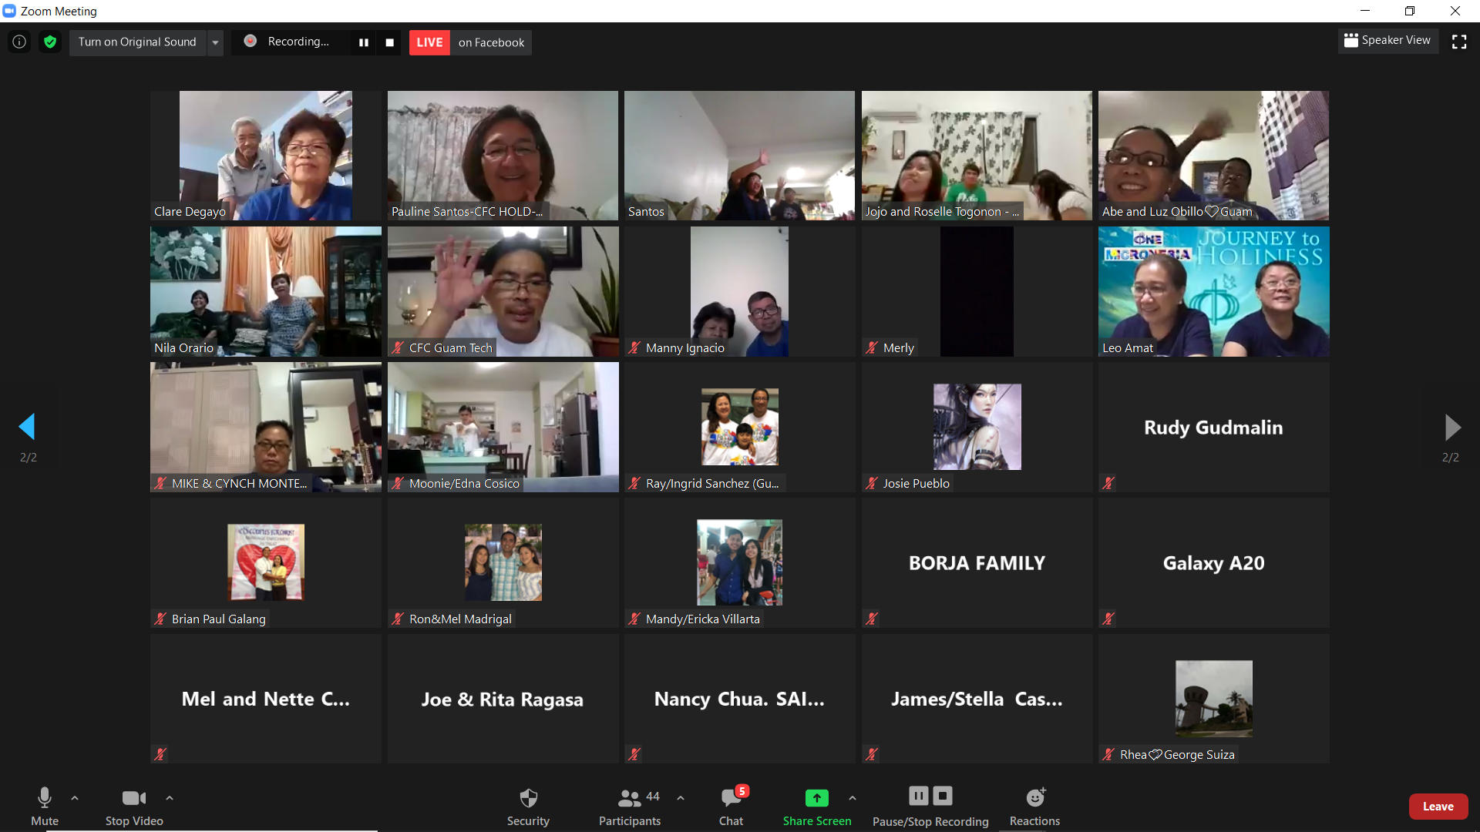Click Ray/Ingrid Sanchez profile picture
This screenshot has height=832, width=1480.
click(x=739, y=426)
